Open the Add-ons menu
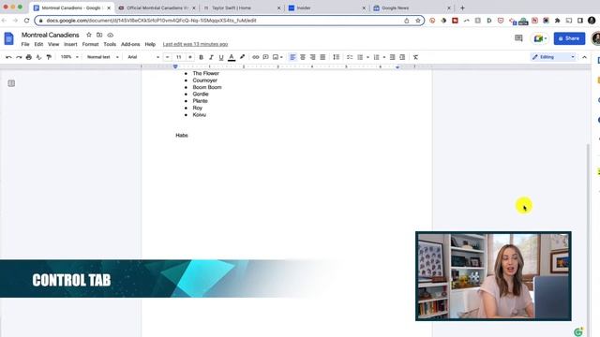This screenshot has height=337, width=600. pyautogui.click(x=130, y=44)
